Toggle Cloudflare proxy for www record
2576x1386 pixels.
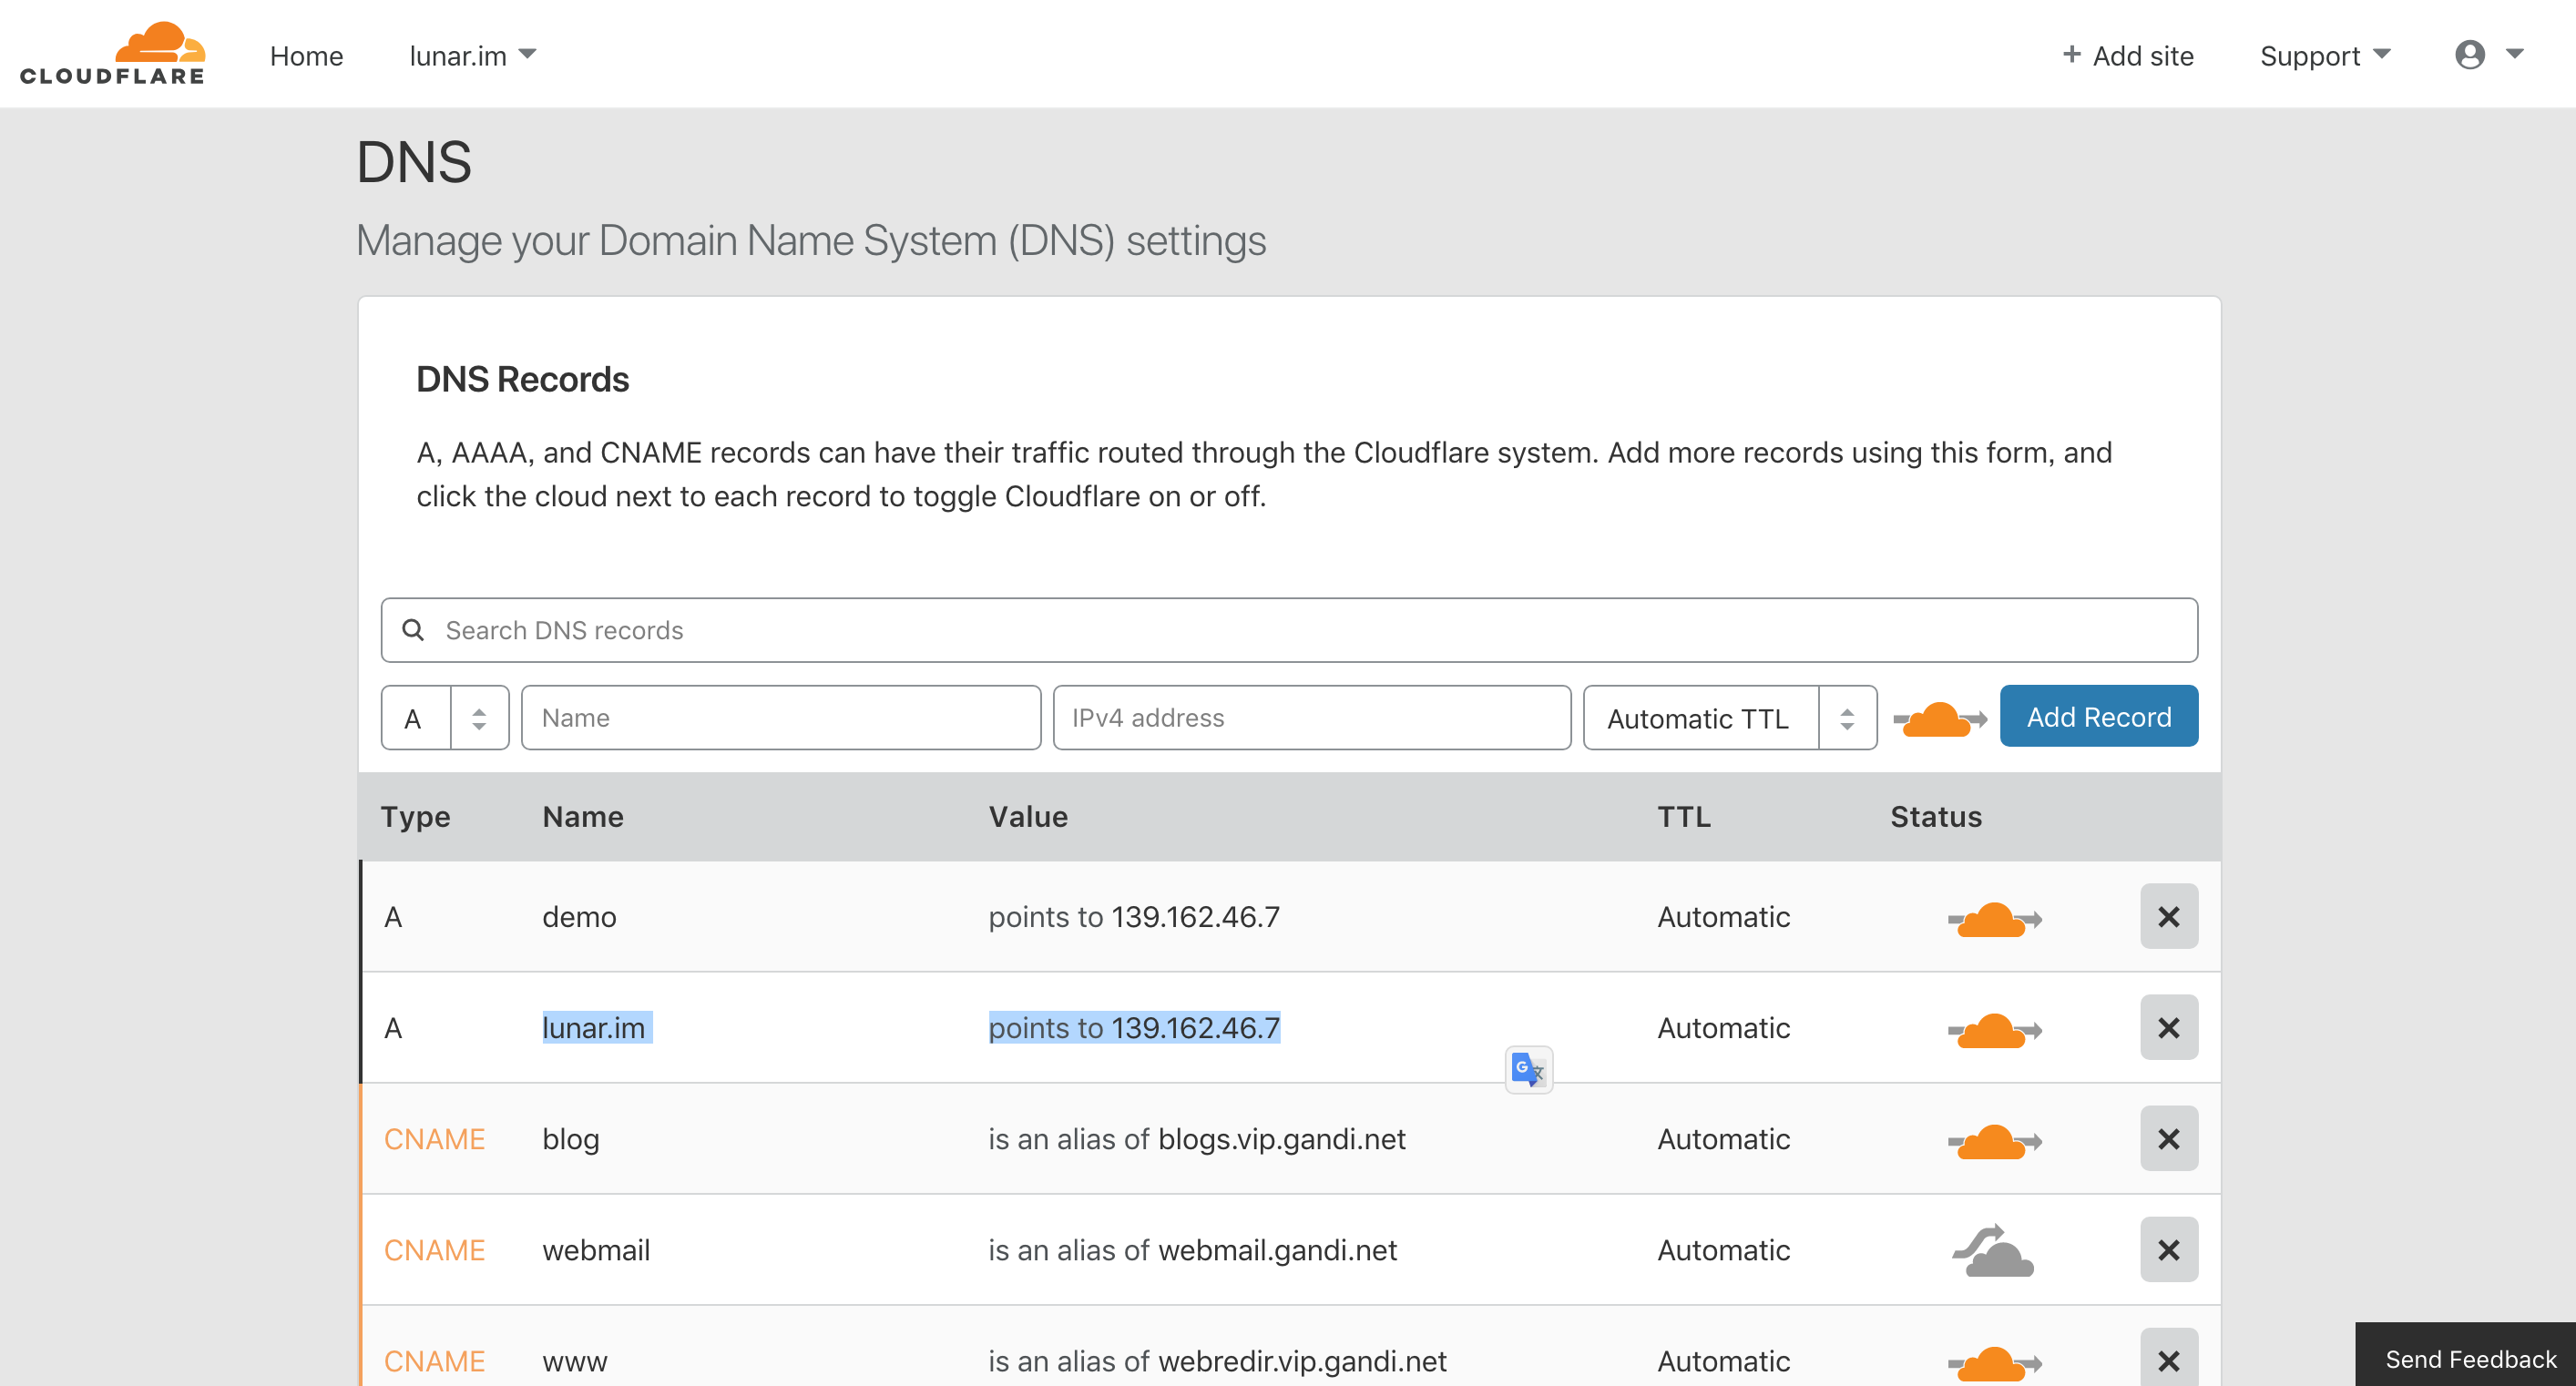click(x=1995, y=1363)
